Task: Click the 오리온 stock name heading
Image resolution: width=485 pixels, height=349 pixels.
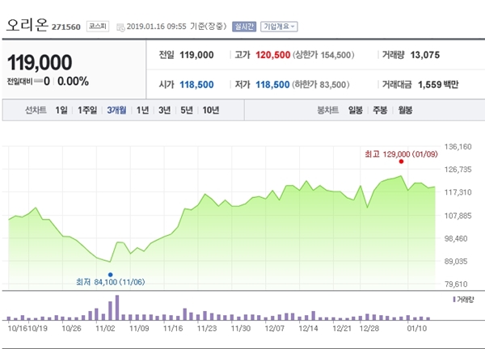Action: 27,25
